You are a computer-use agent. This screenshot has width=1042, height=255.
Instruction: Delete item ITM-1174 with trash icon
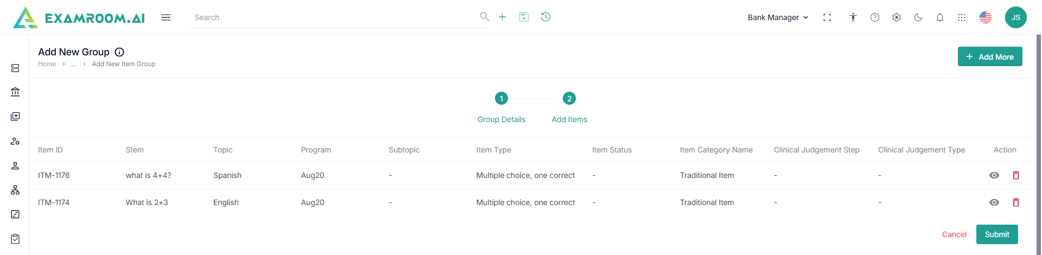[x=1016, y=202]
